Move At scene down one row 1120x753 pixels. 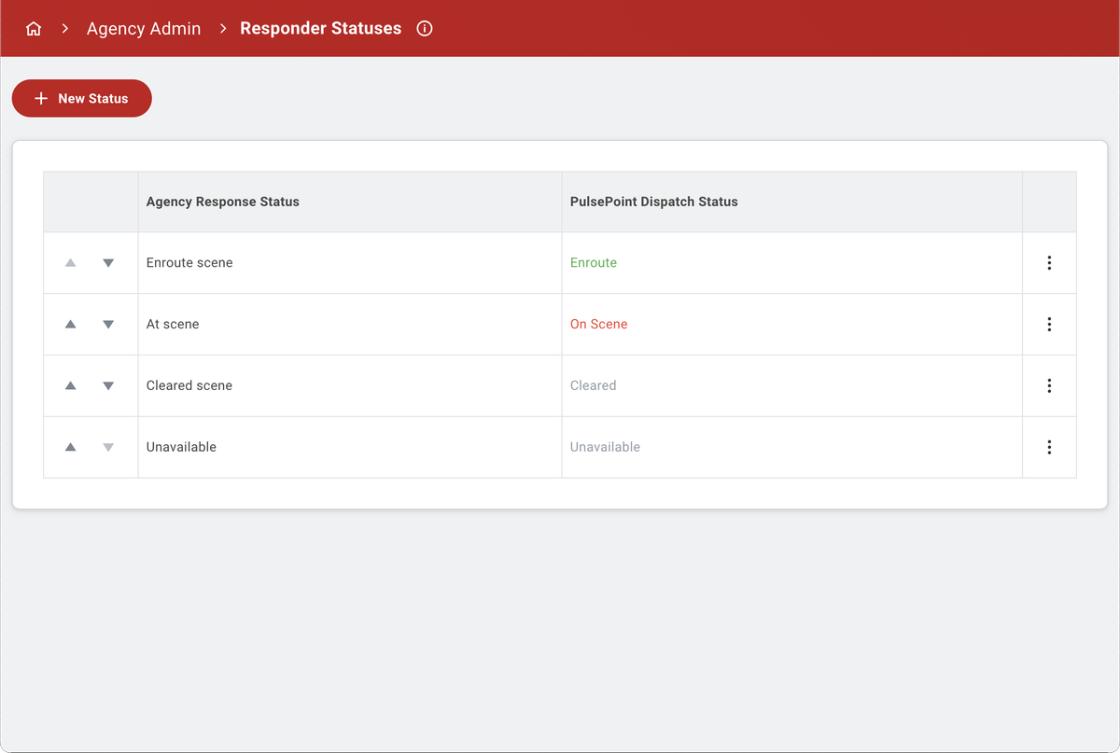pyautogui.click(x=108, y=324)
